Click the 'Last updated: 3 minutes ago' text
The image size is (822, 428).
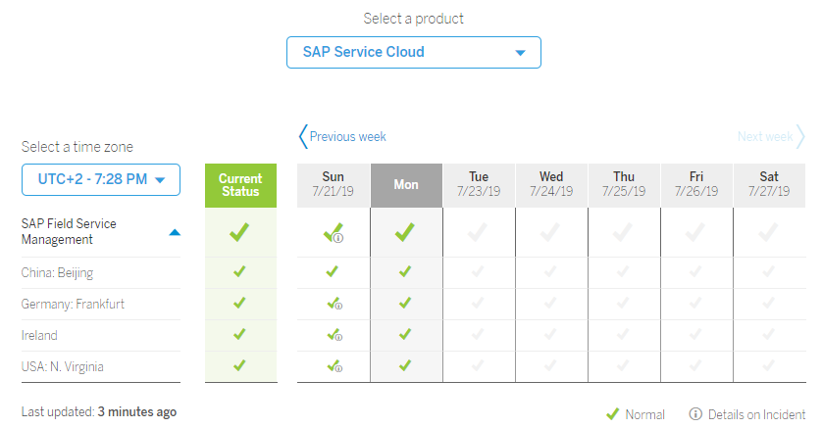99,412
